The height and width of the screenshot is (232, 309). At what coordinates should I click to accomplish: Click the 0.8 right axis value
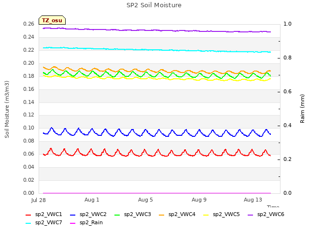point(287,58)
